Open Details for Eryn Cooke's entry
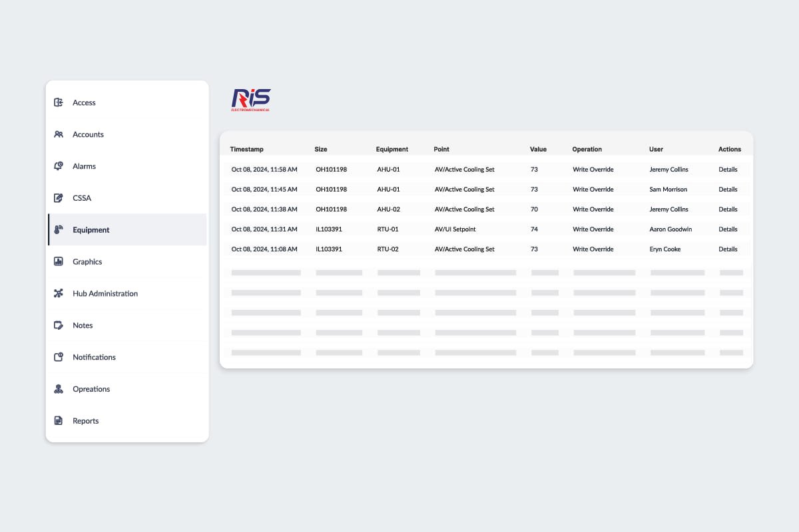The height and width of the screenshot is (532, 799). (728, 249)
